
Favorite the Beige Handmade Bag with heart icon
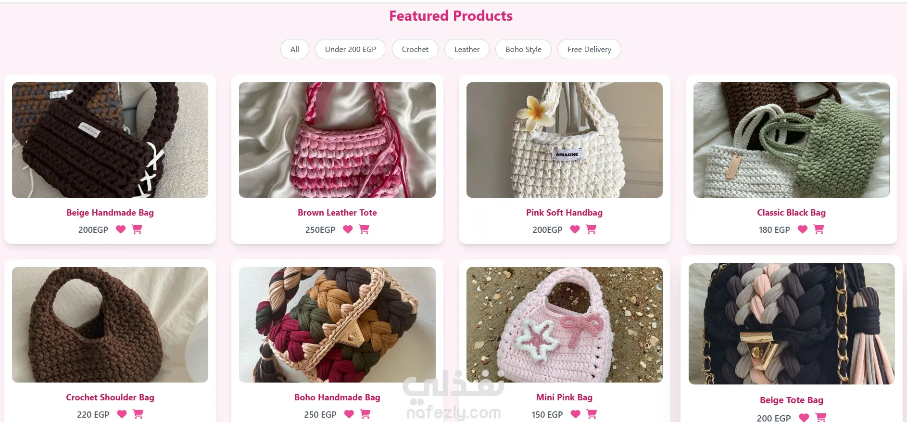pos(121,230)
